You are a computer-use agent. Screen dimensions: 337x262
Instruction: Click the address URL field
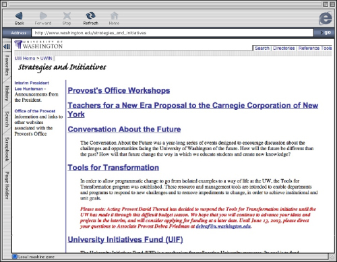coord(173,33)
